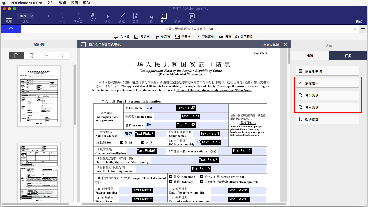Open the 182% zoom level dropdown
The height and width of the screenshot is (207, 368).
click(25, 16)
